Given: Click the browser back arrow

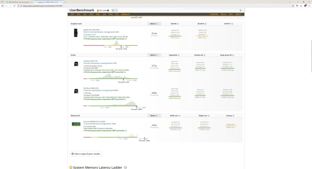Looking at the screenshot, I should 6,6.
